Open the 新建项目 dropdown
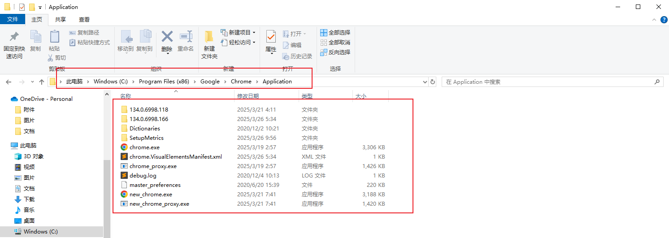 point(238,33)
